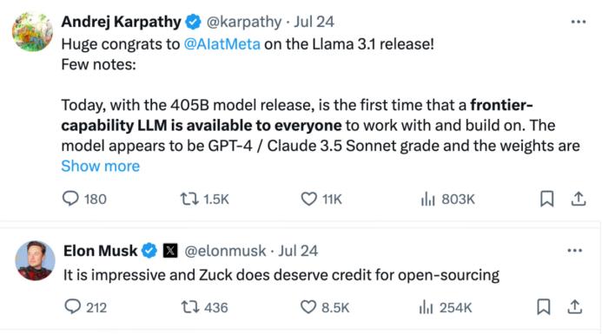Image resolution: width=602 pixels, height=334 pixels.
Task: Expand tweet with Show more
Action: tap(100, 167)
